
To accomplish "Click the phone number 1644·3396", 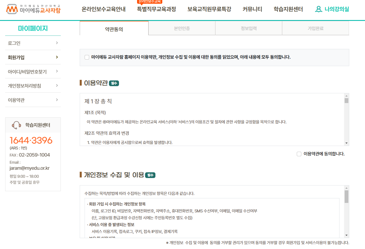I will (x=31, y=141).
